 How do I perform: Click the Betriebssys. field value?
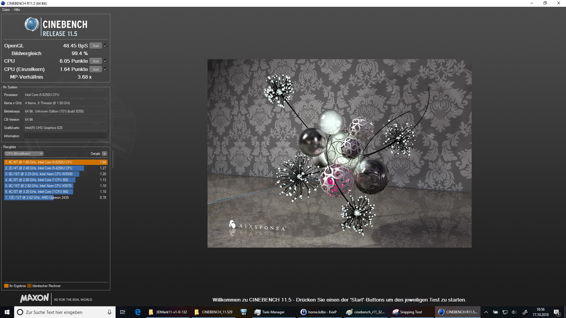tap(65, 111)
